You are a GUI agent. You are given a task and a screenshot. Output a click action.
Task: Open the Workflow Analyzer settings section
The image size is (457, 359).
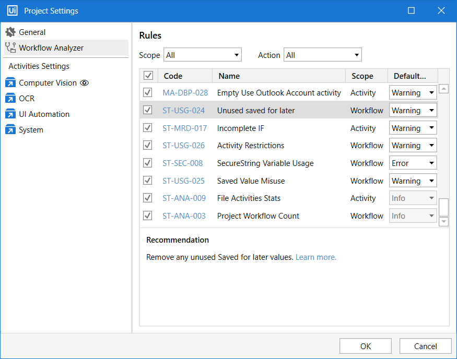coord(51,48)
